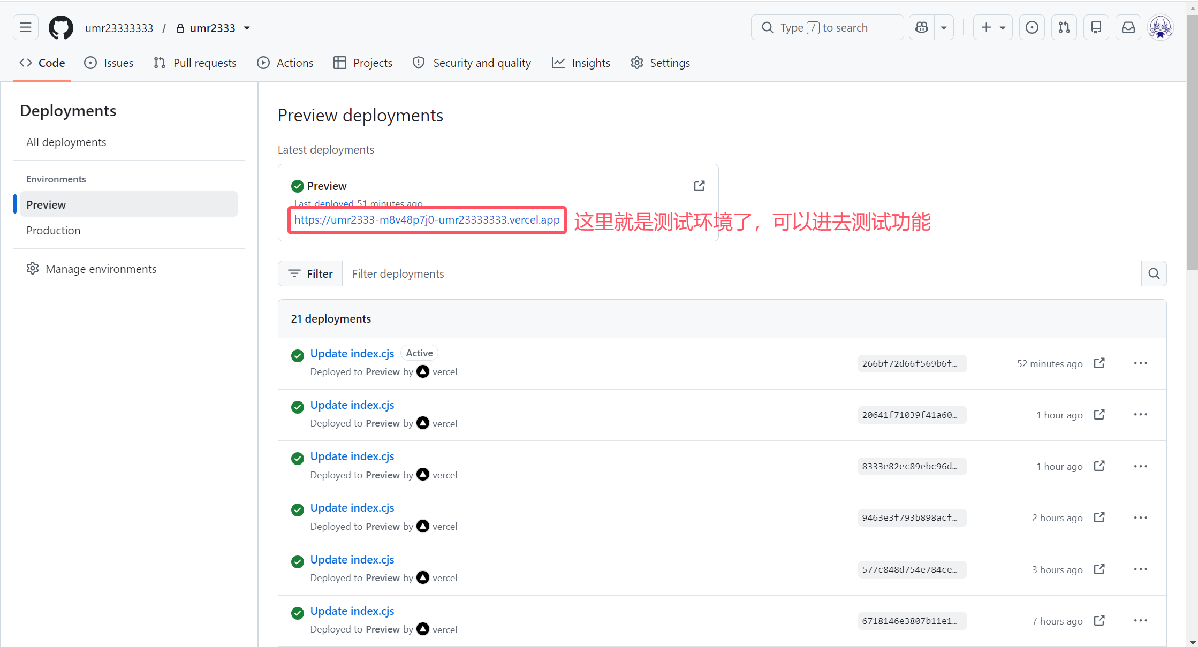
Task: Expand the umr2333 repository dropdown
Action: coord(247,28)
